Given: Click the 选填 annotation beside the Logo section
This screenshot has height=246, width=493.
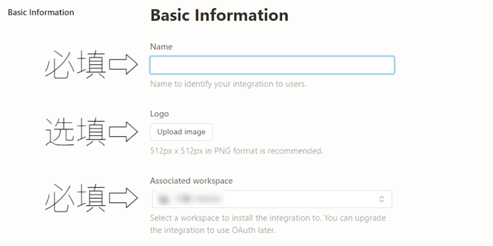Looking at the screenshot, I should pyautogui.click(x=75, y=132).
